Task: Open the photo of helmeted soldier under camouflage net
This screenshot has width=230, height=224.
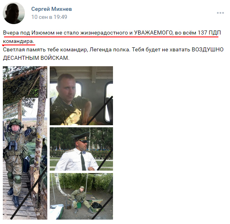Action: [25, 143]
